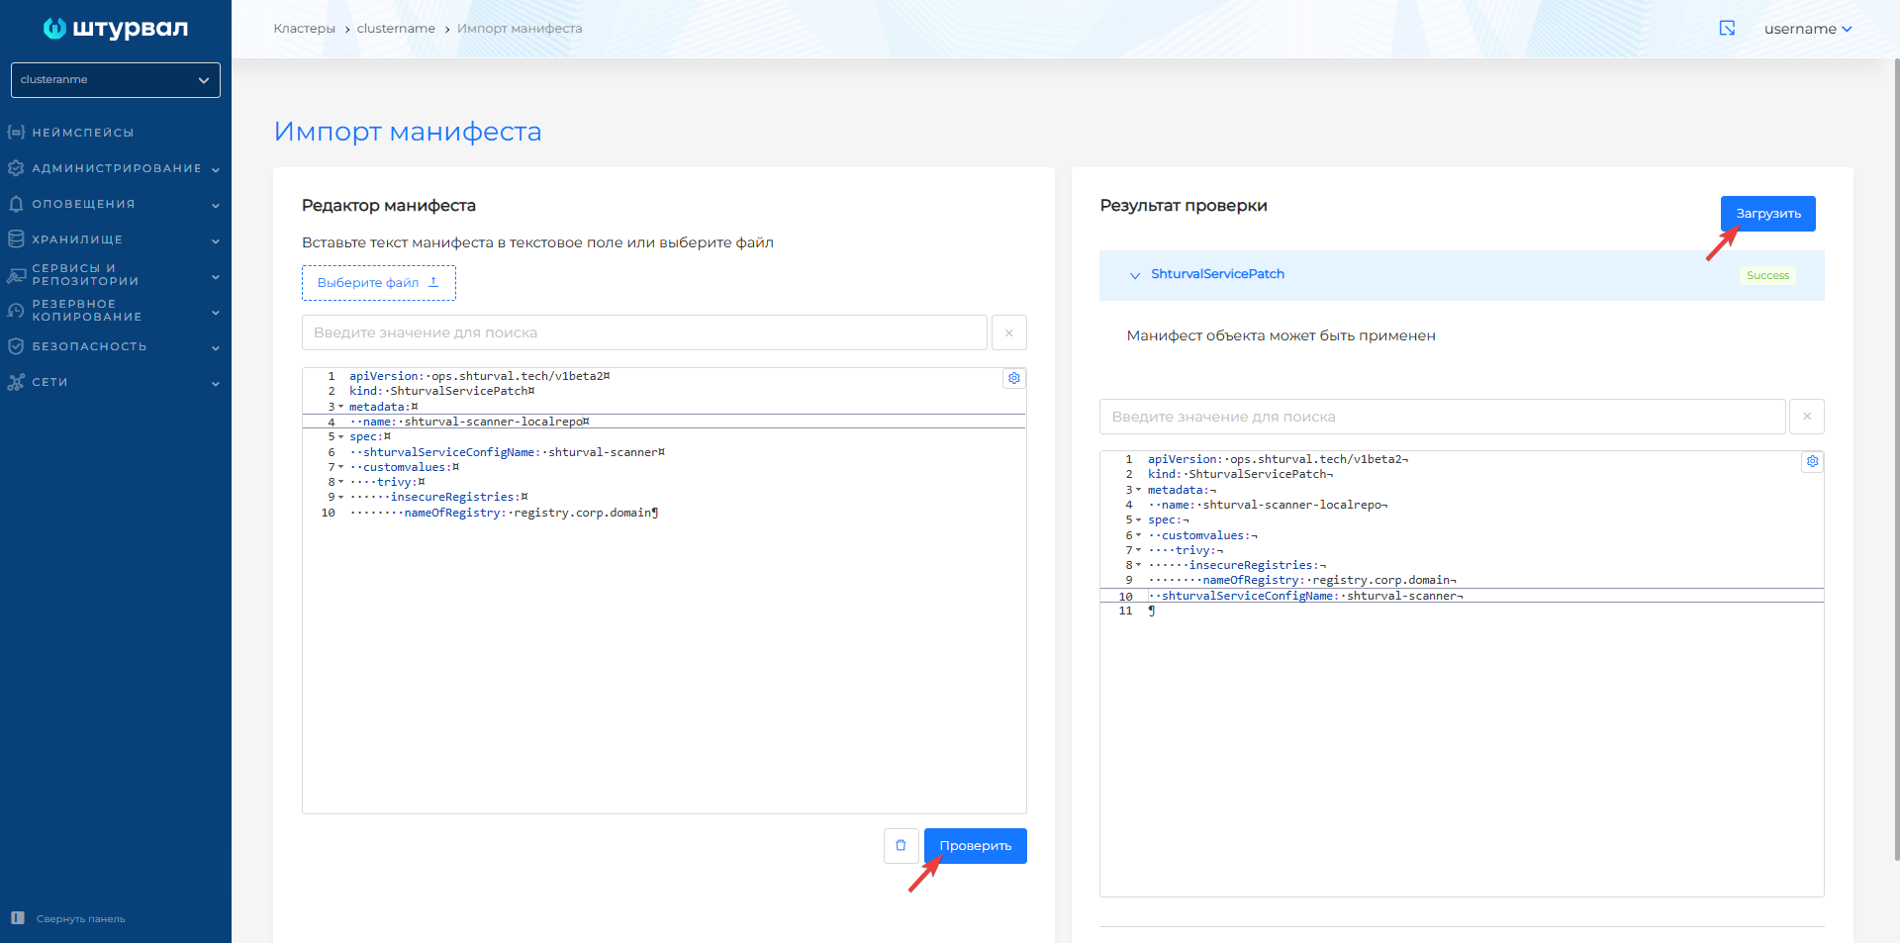Click the Резервное копирование sidebar icon
1900x943 pixels.
[x=16, y=310]
